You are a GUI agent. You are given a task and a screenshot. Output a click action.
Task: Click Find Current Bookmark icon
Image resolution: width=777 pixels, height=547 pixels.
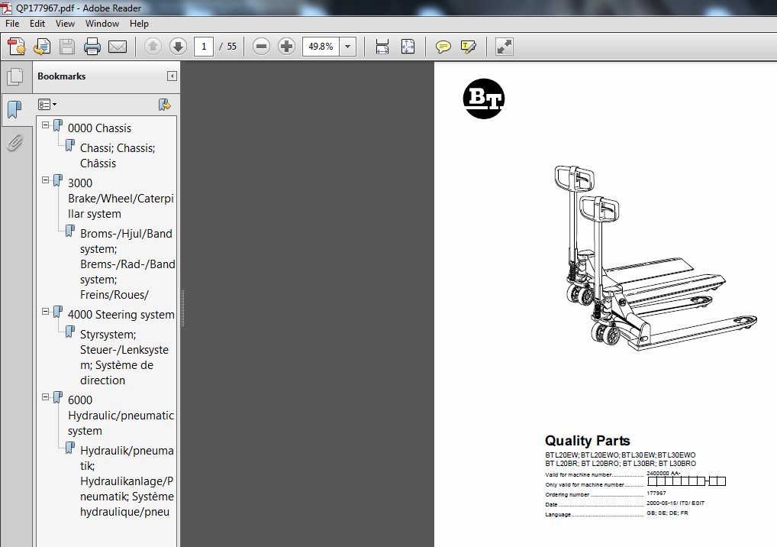point(165,105)
